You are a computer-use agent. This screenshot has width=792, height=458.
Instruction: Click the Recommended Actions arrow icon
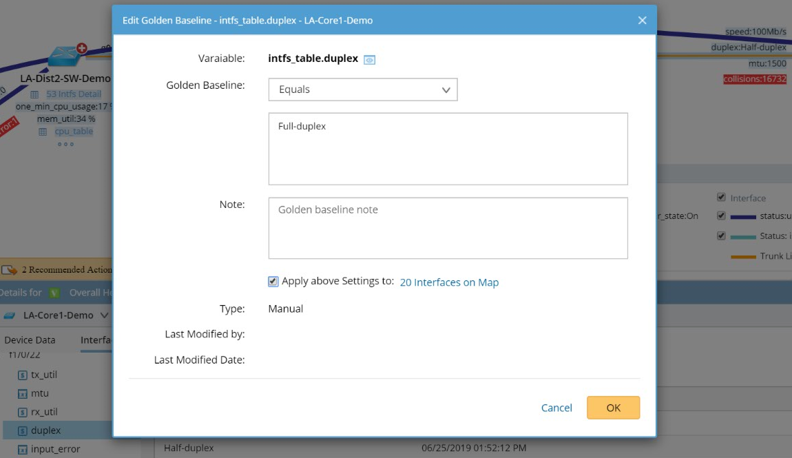[10, 270]
